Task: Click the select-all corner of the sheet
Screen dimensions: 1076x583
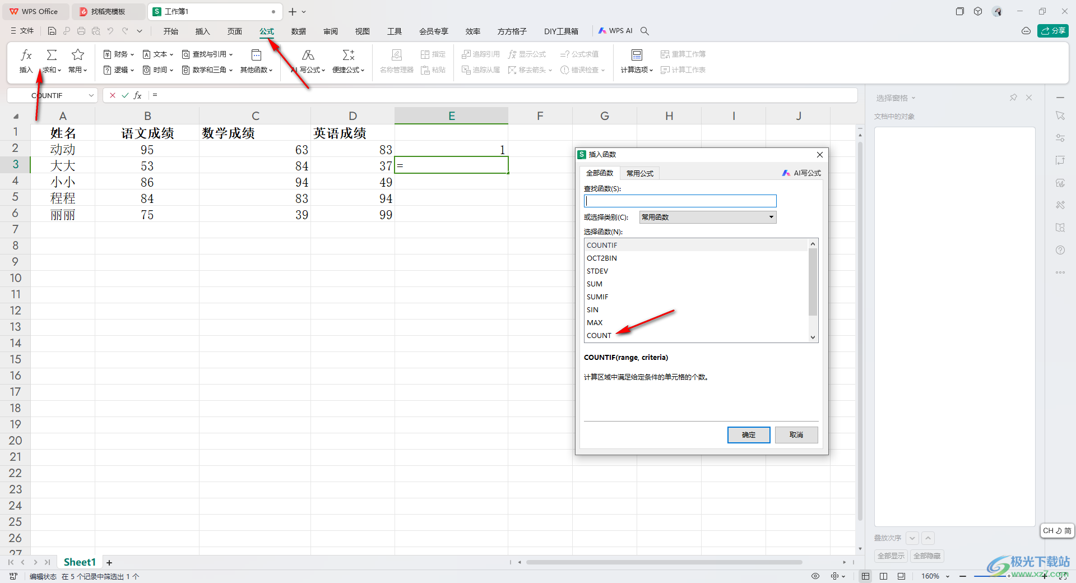Action: pyautogui.click(x=16, y=116)
